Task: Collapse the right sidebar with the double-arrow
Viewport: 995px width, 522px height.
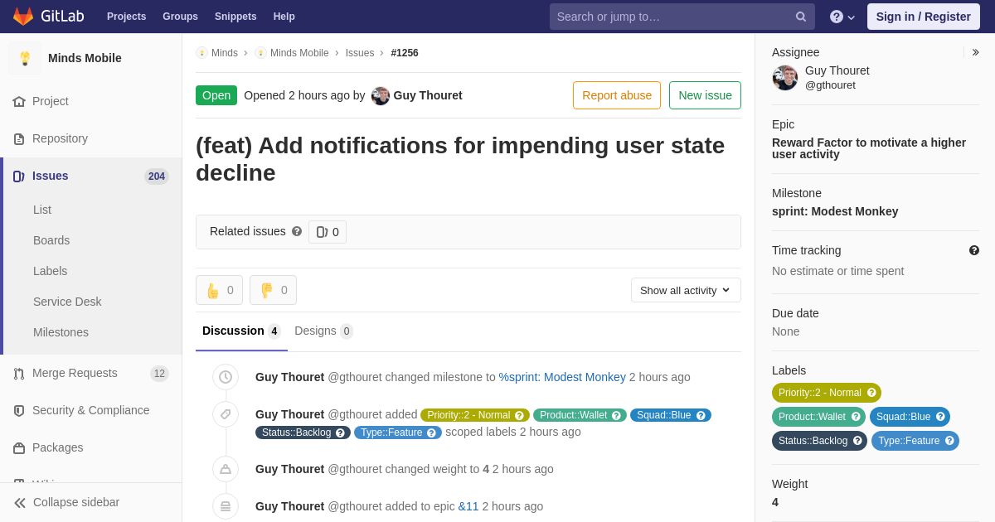Action: click(x=975, y=52)
